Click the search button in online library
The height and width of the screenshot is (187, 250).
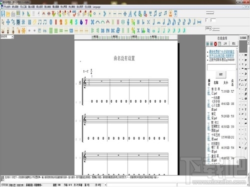tap(221, 74)
